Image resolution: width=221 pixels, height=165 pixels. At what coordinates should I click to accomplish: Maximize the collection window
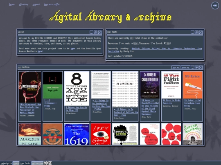(196, 68)
